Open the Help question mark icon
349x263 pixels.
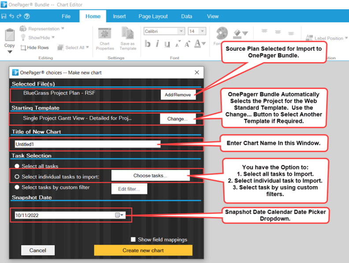pyautogui.click(x=27, y=16)
